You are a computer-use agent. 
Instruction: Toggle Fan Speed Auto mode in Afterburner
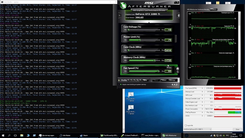click(x=169, y=68)
